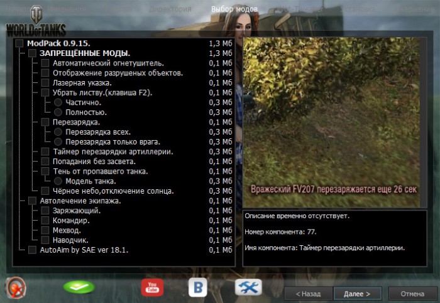Click the text Номер компонента: 77
This screenshot has width=440, height=303.
coord(280,232)
